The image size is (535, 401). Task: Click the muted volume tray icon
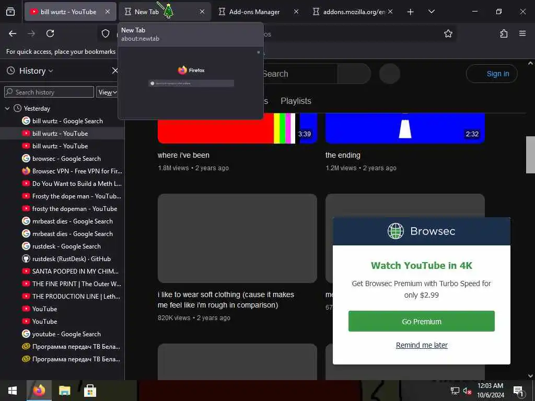click(467, 391)
